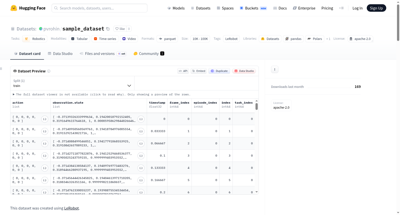Select the apache-2.0 license tag in header
400x215 pixels.
[x=360, y=39]
